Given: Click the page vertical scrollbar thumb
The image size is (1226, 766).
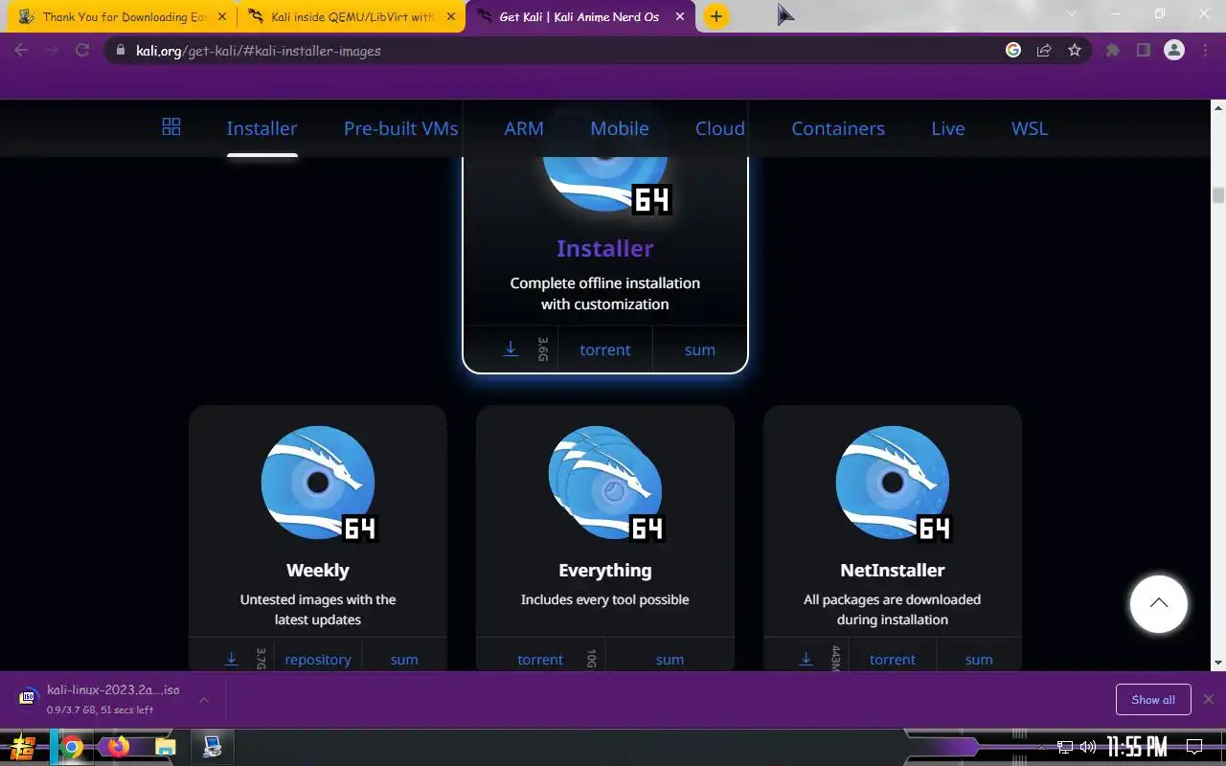Looking at the screenshot, I should pyautogui.click(x=1218, y=195).
